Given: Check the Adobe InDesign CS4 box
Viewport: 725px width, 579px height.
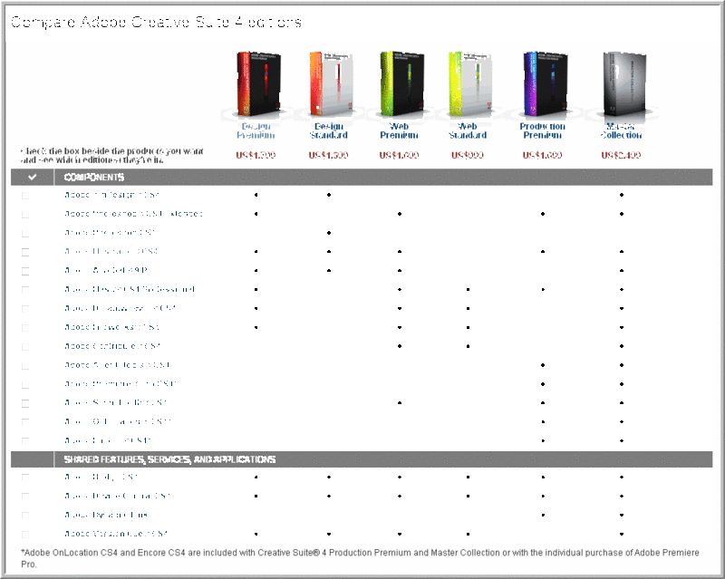Looking at the screenshot, I should tap(25, 196).
